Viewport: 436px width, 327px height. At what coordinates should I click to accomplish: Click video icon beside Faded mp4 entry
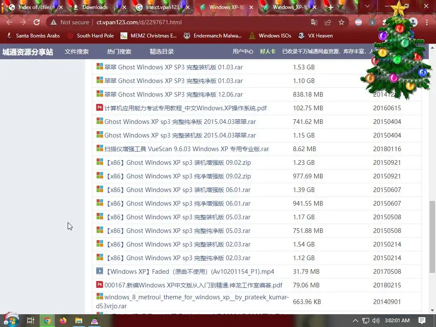click(100, 271)
